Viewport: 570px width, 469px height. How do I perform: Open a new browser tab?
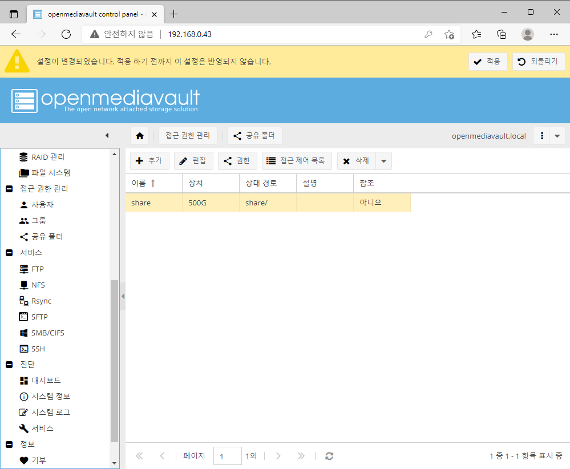[x=174, y=14]
